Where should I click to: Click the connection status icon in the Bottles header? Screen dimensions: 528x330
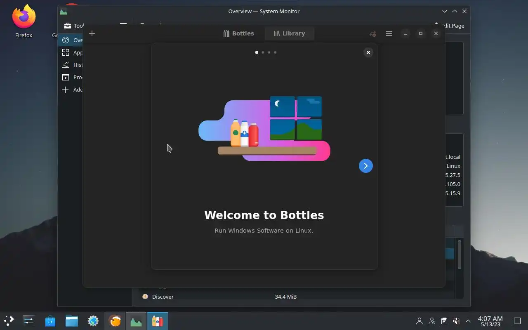tap(372, 34)
